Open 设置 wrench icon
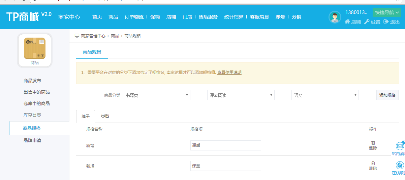Viewport: 405px width, 180px height. coord(367,22)
